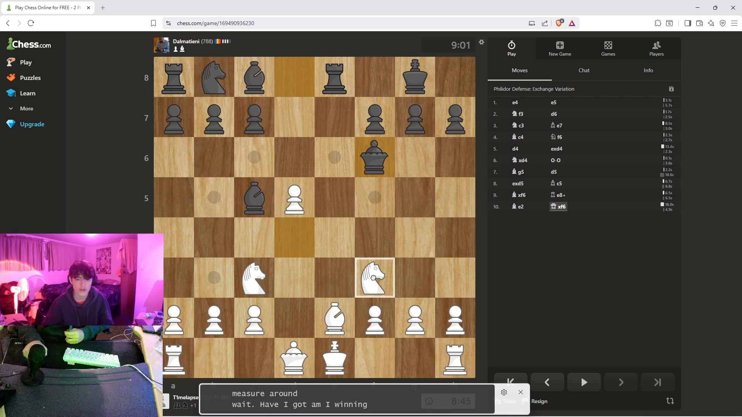Expand the More menu in the sidebar

coord(21,108)
